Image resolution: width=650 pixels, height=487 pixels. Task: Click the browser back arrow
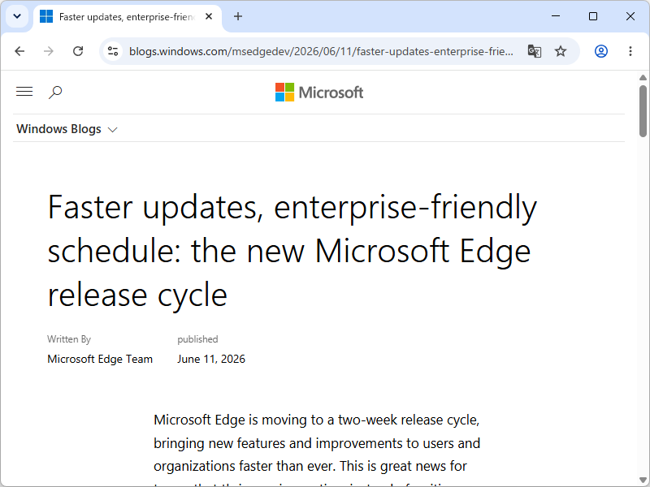19,51
